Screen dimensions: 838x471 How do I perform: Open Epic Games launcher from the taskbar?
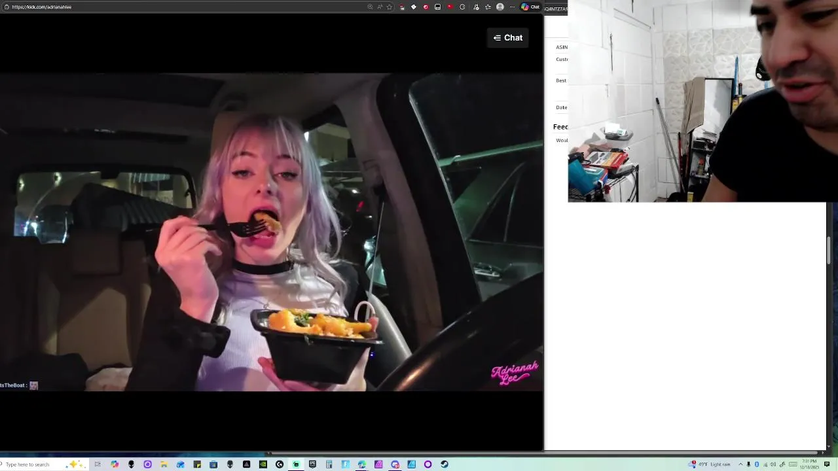point(312,464)
